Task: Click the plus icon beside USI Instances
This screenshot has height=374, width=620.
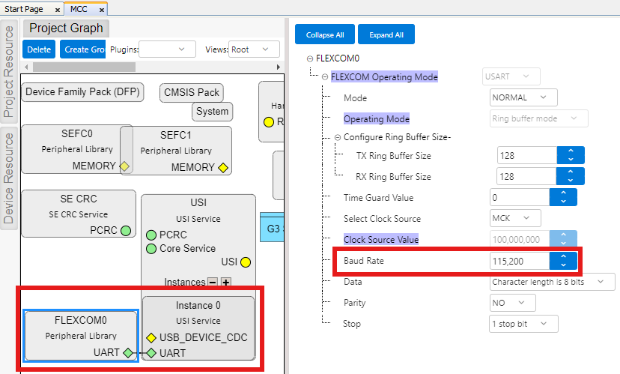Action: tap(226, 283)
